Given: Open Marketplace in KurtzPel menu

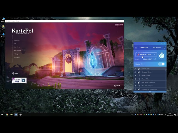Looking at the screenshot, I should [17, 50].
